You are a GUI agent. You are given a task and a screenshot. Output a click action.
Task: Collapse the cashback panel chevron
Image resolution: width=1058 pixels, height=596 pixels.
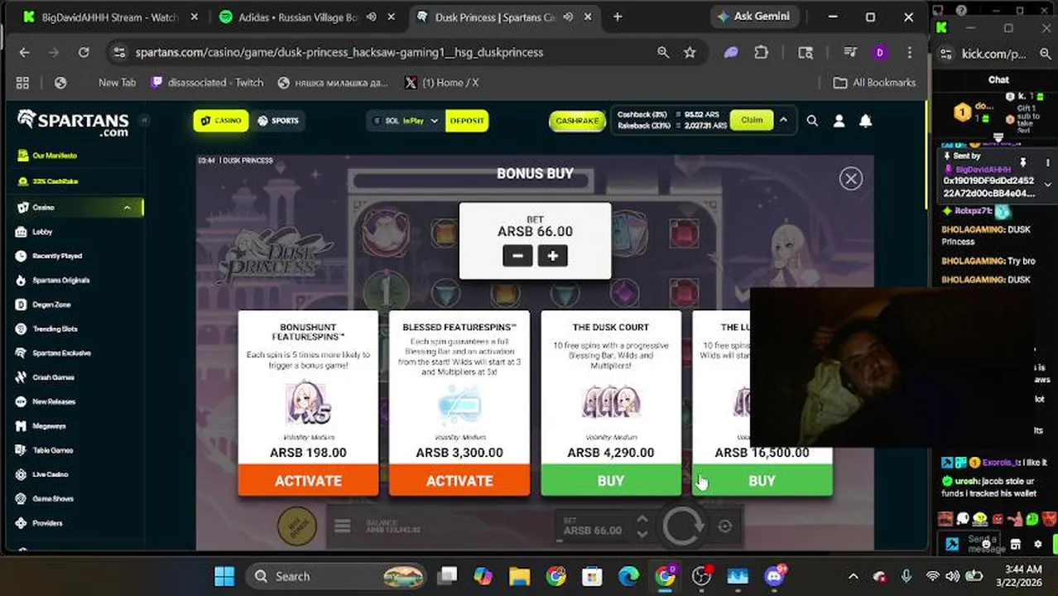[783, 120]
